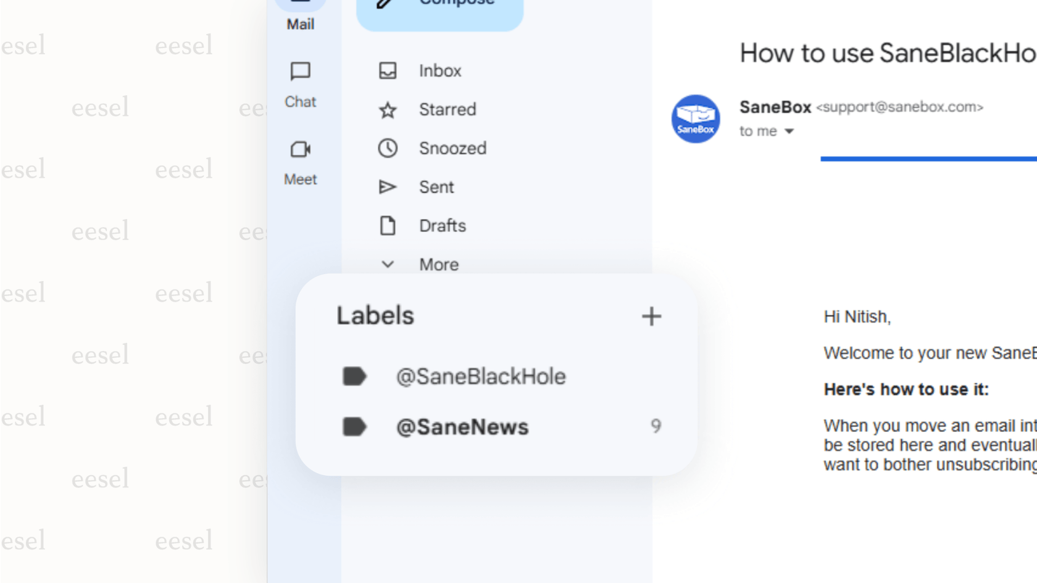The image size is (1037, 583).
Task: Toggle the star on Starred section
Action: (388, 110)
